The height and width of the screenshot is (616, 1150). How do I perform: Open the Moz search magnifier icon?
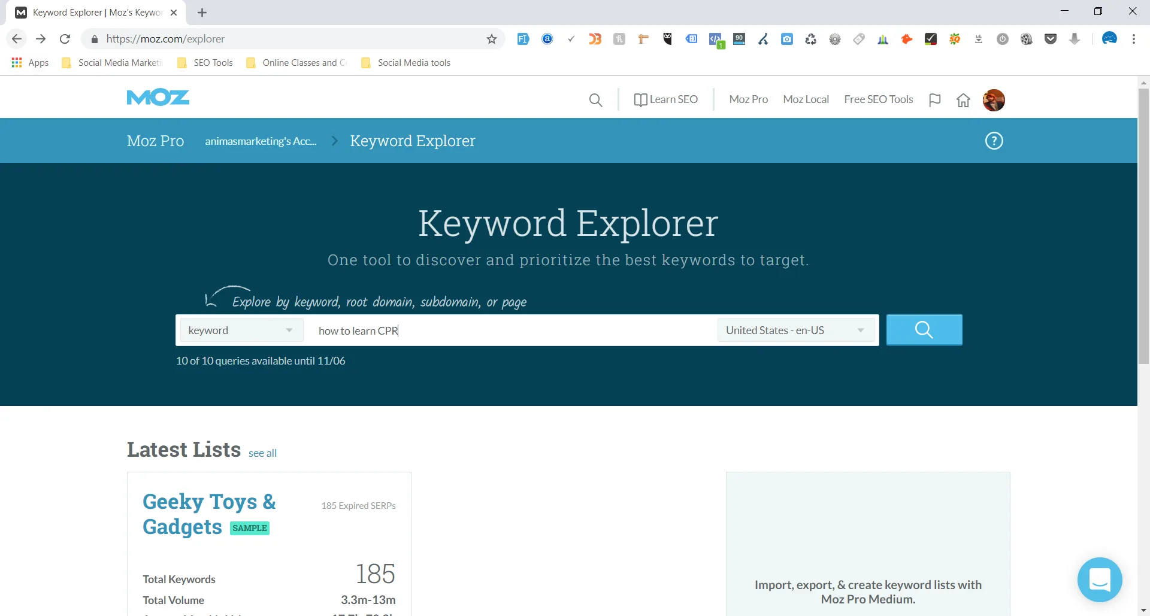click(x=596, y=99)
